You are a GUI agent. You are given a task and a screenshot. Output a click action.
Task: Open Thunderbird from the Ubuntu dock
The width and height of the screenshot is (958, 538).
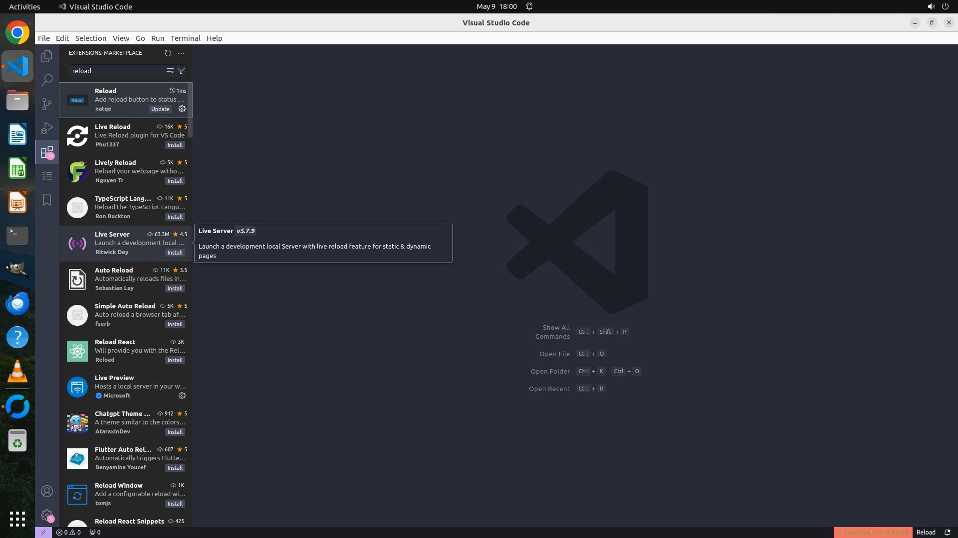[x=17, y=303]
